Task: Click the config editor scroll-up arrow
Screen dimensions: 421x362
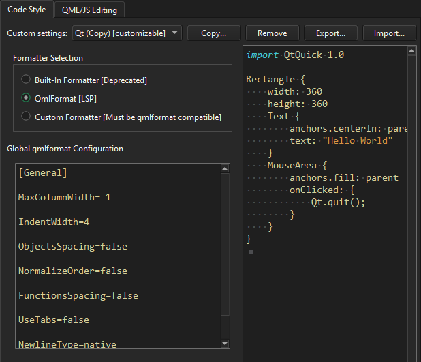Action: coord(225,169)
